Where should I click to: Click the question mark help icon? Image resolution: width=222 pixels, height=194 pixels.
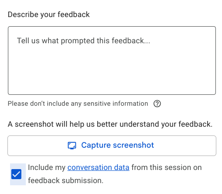coord(157,104)
